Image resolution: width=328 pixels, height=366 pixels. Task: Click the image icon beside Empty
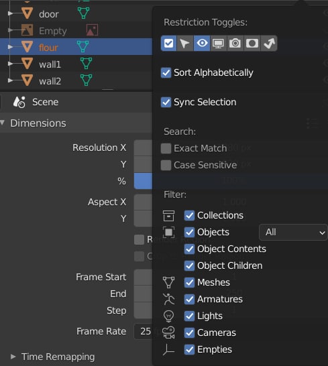click(x=92, y=30)
